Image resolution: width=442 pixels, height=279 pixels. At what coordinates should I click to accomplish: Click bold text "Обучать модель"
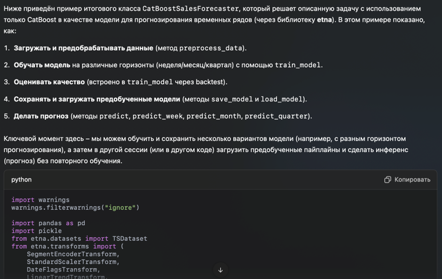tap(42, 65)
